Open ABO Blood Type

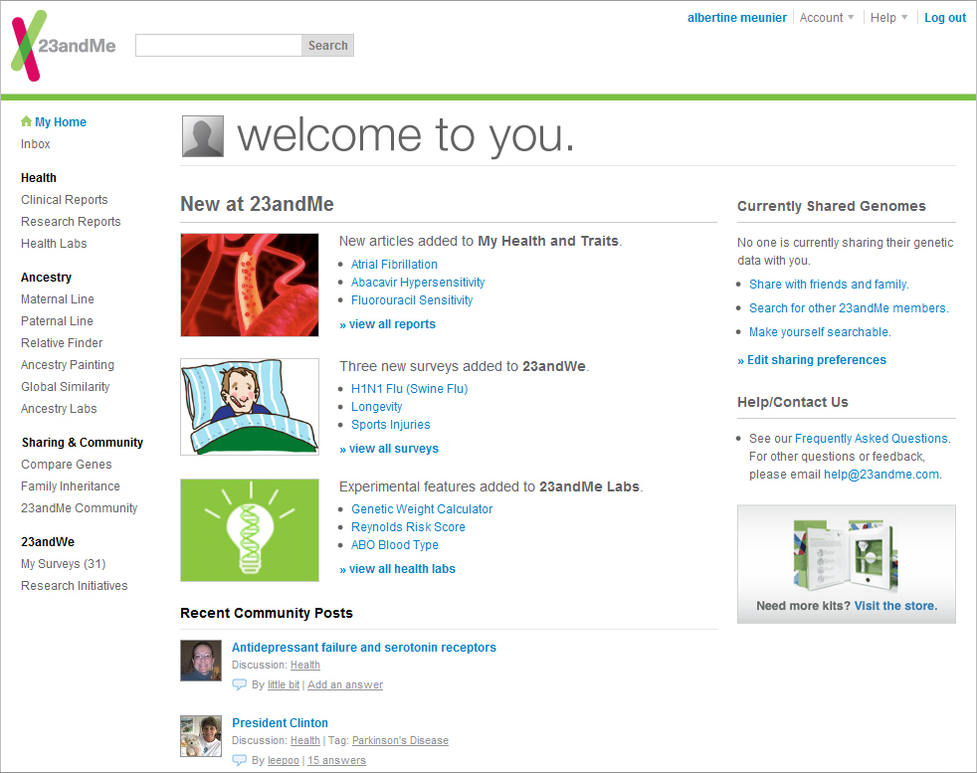395,545
